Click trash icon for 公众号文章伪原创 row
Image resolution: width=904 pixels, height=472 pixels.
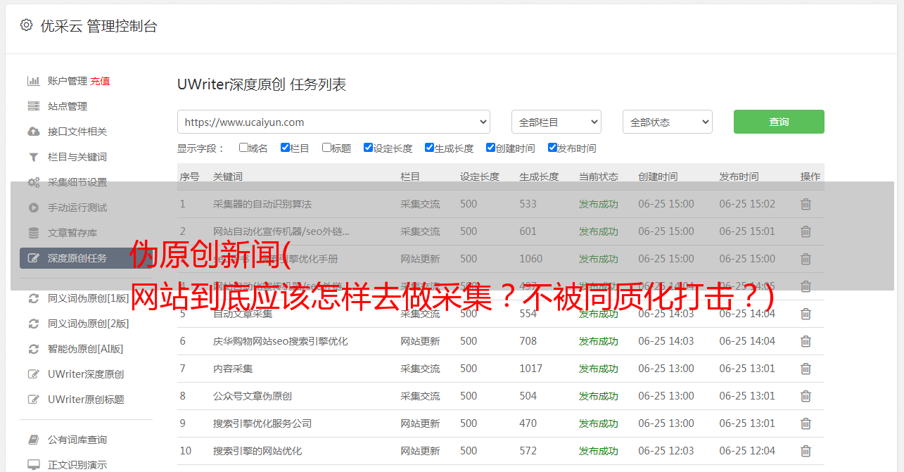(x=806, y=396)
